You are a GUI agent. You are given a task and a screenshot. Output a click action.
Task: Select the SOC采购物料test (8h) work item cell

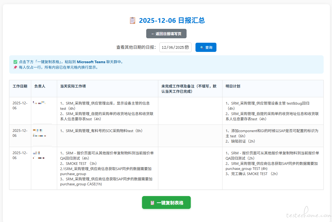click(x=102, y=131)
